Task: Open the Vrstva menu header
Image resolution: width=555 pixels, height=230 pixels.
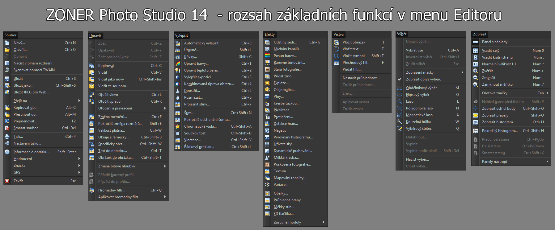Action: click(x=339, y=35)
